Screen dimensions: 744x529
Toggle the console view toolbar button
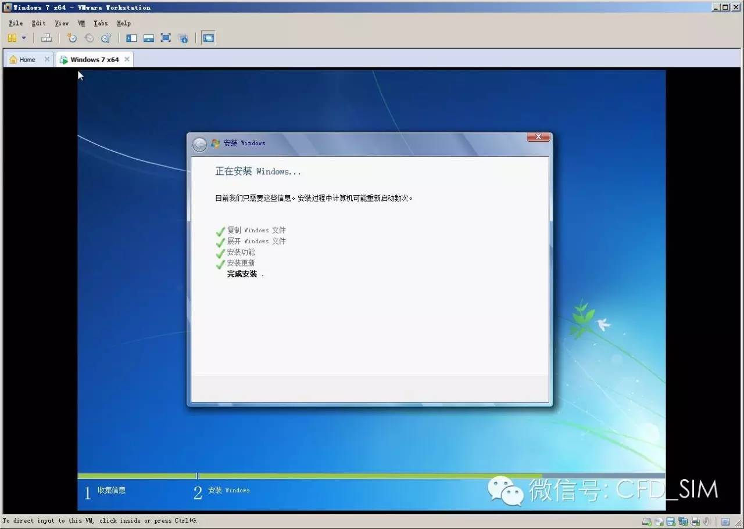pyautogui.click(x=208, y=38)
